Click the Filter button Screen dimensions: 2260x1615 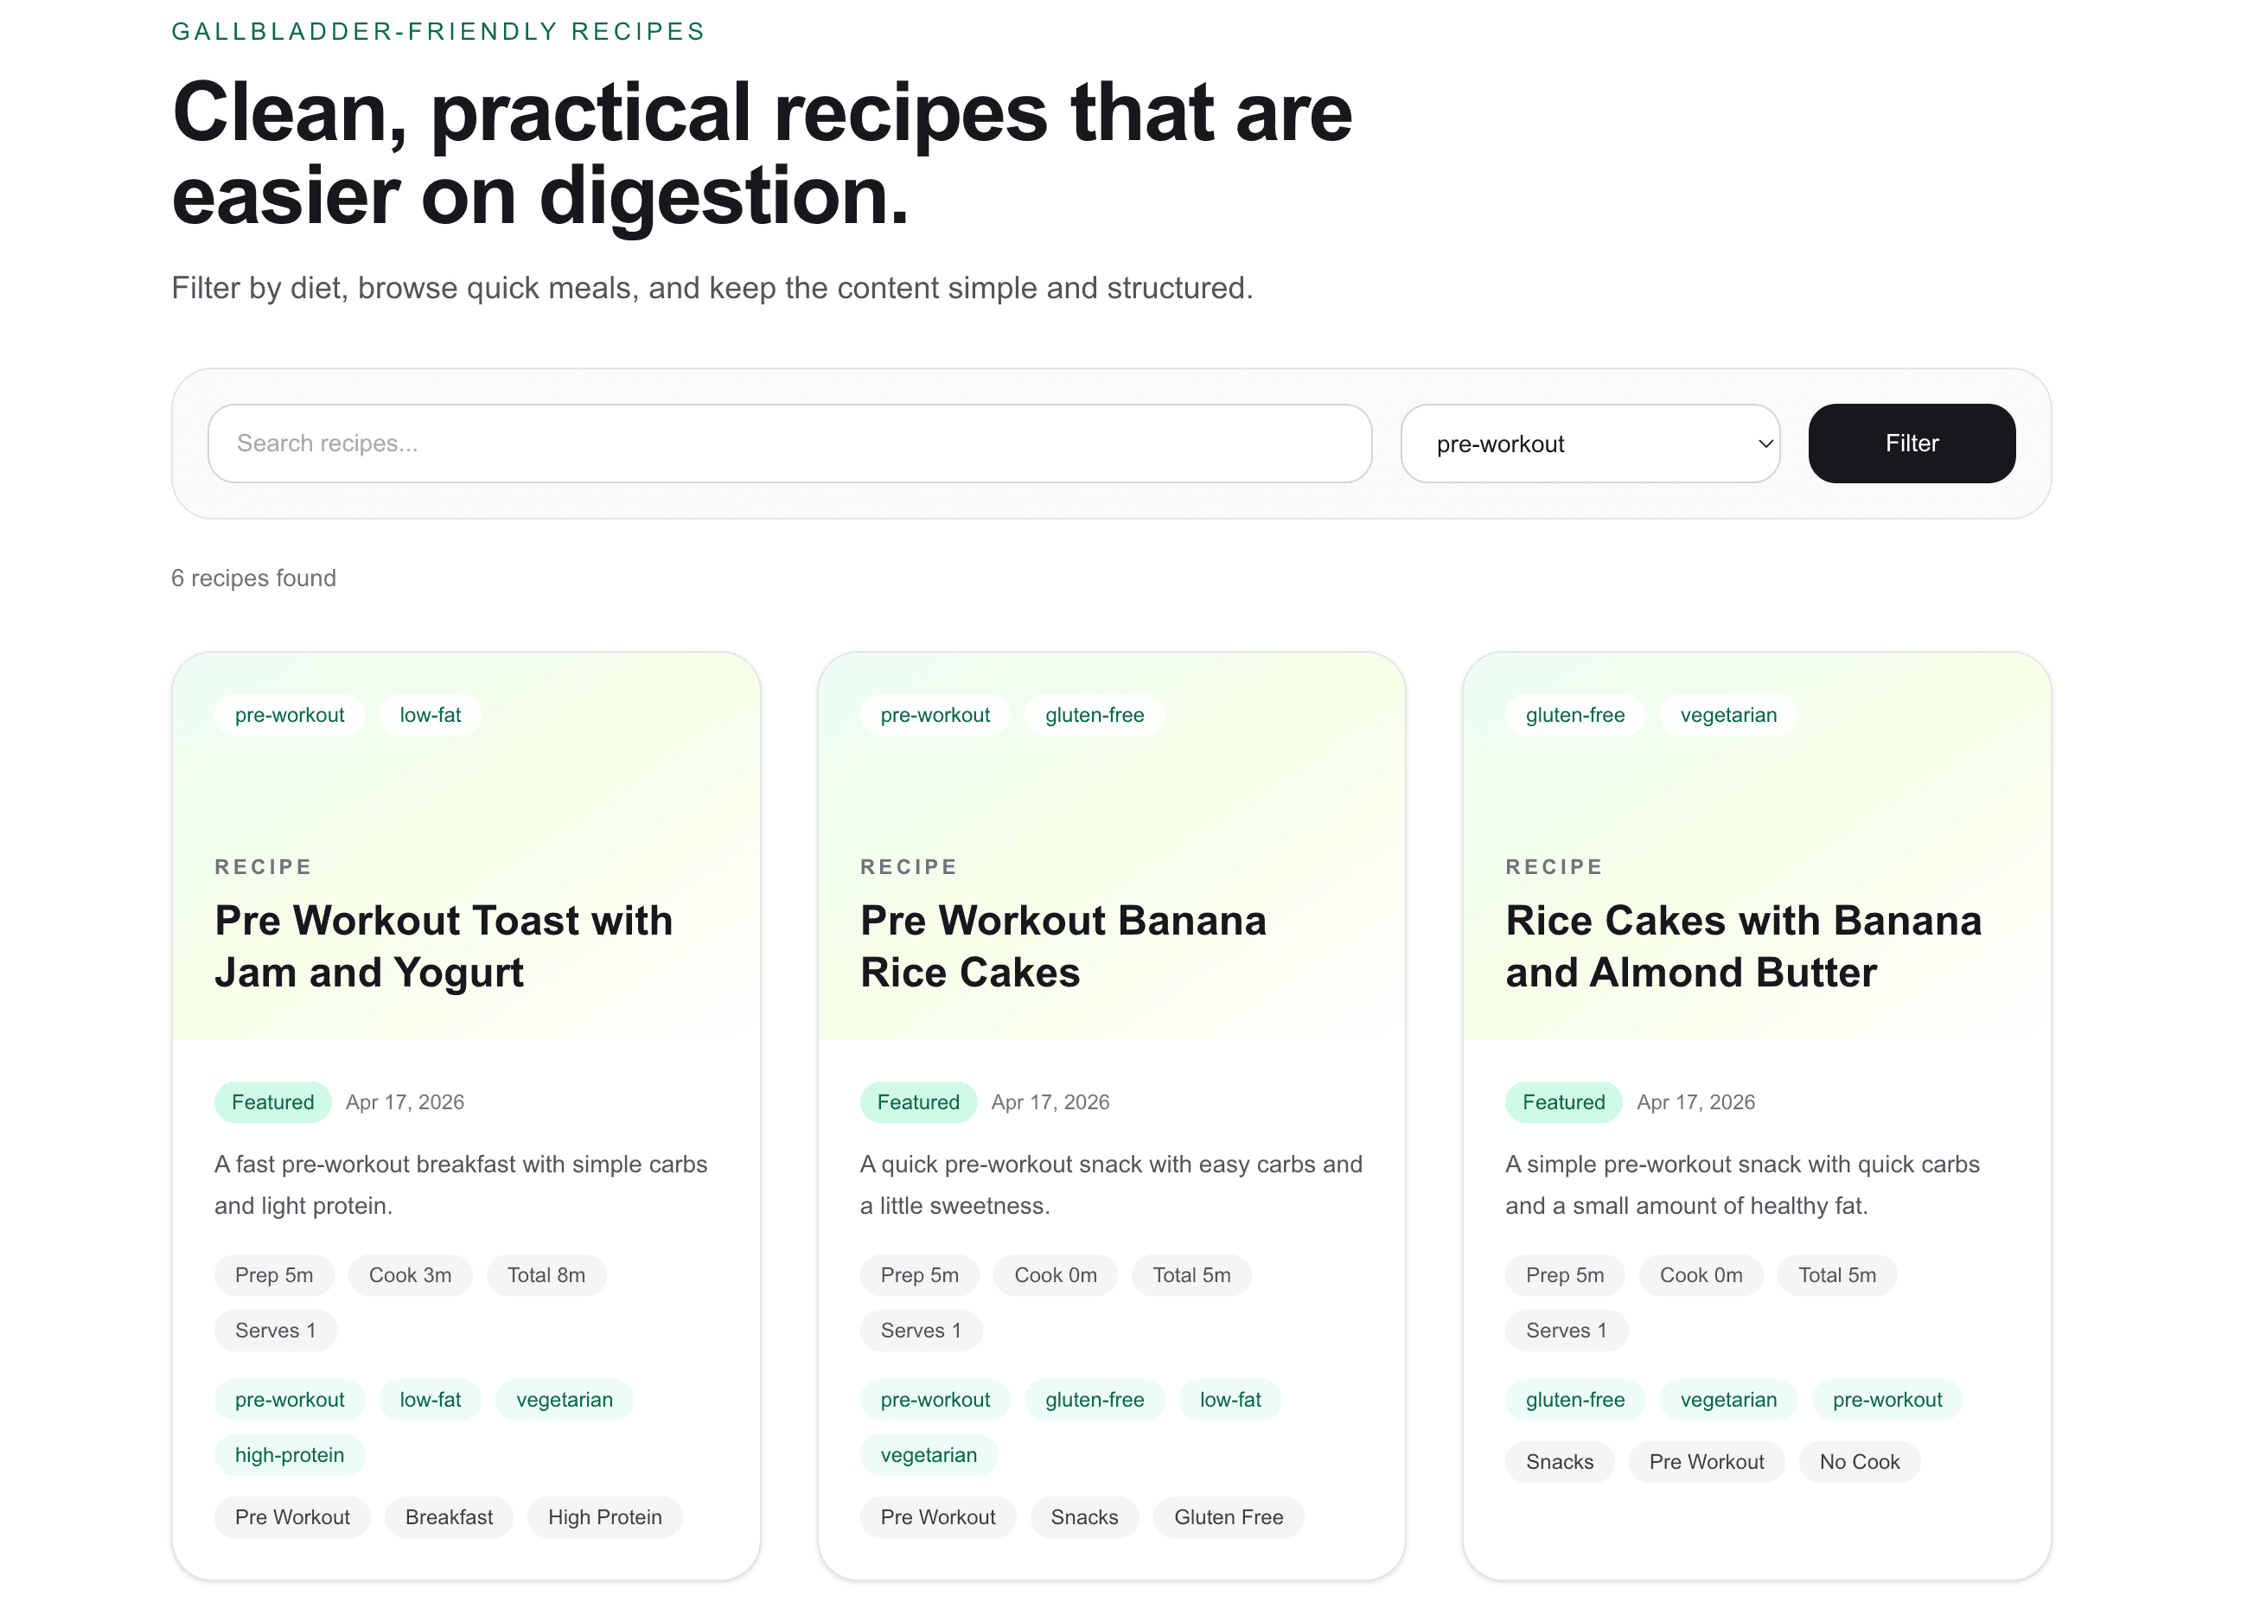(x=1910, y=444)
